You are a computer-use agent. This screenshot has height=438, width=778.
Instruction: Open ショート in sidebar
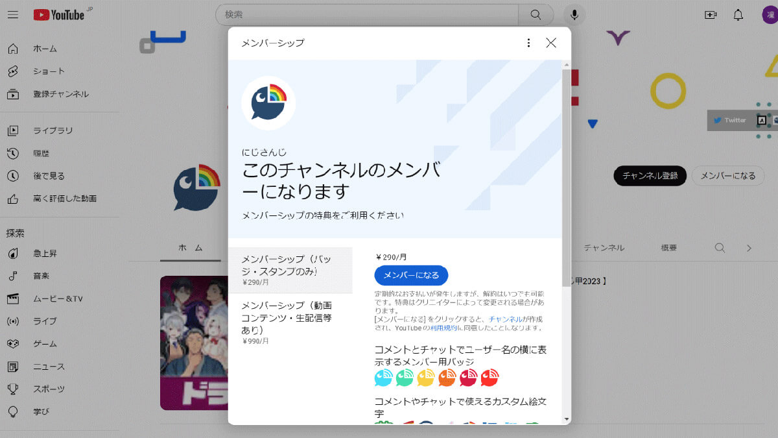tap(49, 71)
